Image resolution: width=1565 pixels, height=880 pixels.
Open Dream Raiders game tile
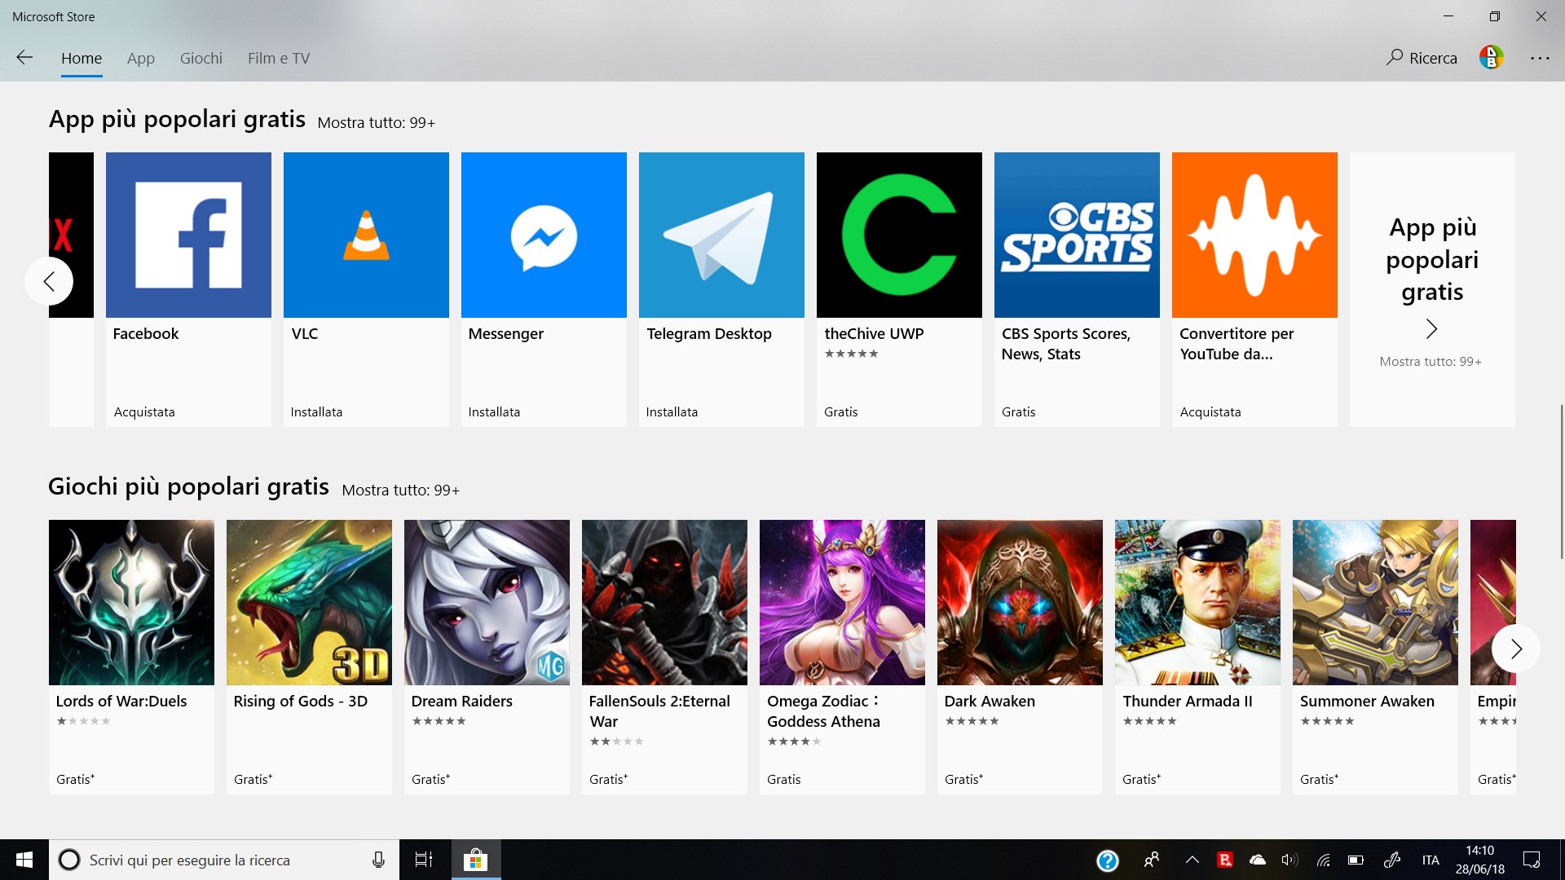click(x=487, y=656)
